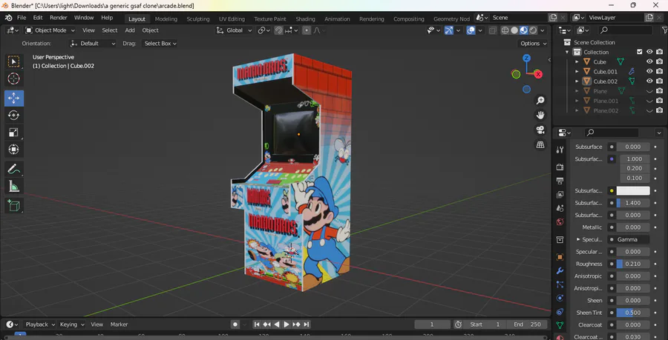Disable Cube.001 in renders camera icon
668x340 pixels.
pyautogui.click(x=660, y=71)
